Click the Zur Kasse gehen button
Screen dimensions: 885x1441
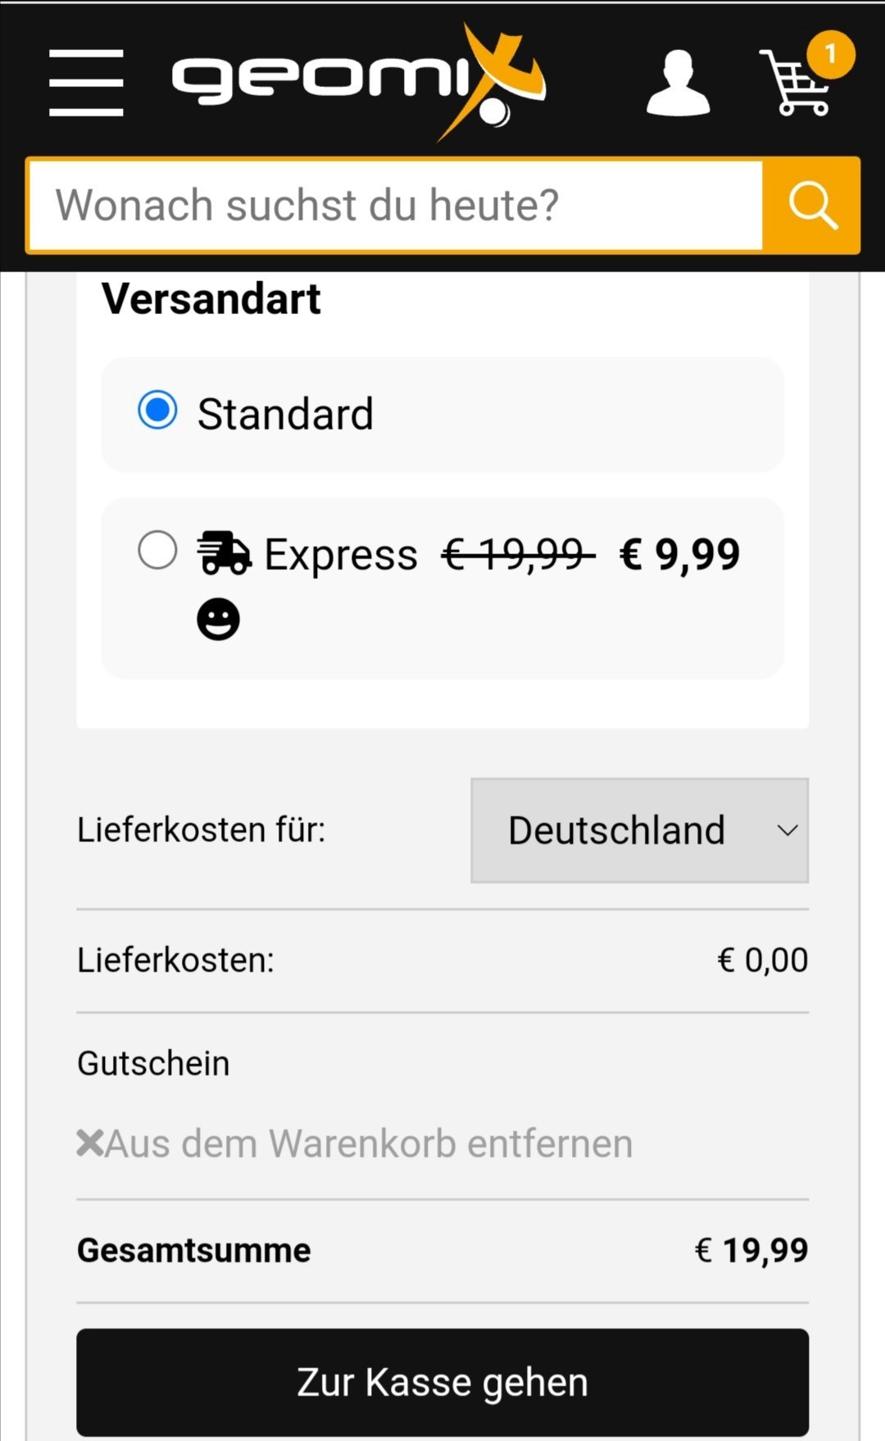click(442, 1382)
